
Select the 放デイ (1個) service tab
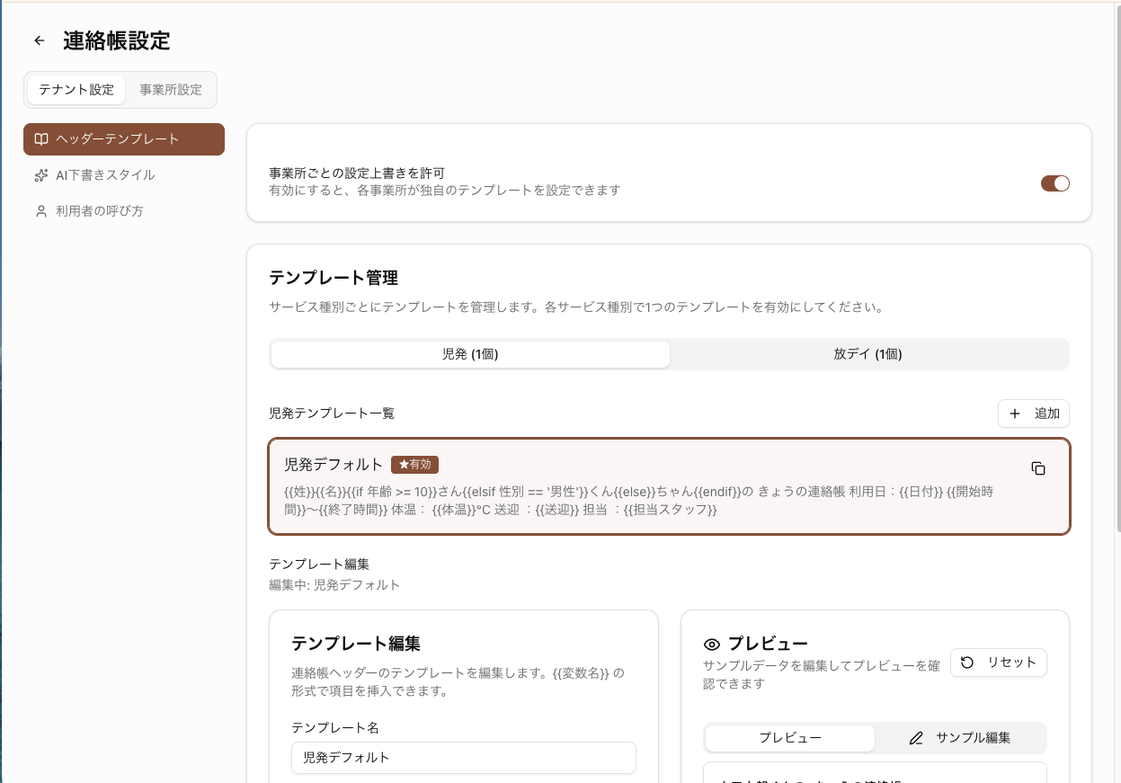click(x=867, y=354)
